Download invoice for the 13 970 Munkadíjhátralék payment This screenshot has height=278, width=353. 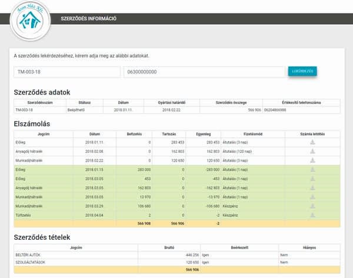312,197
